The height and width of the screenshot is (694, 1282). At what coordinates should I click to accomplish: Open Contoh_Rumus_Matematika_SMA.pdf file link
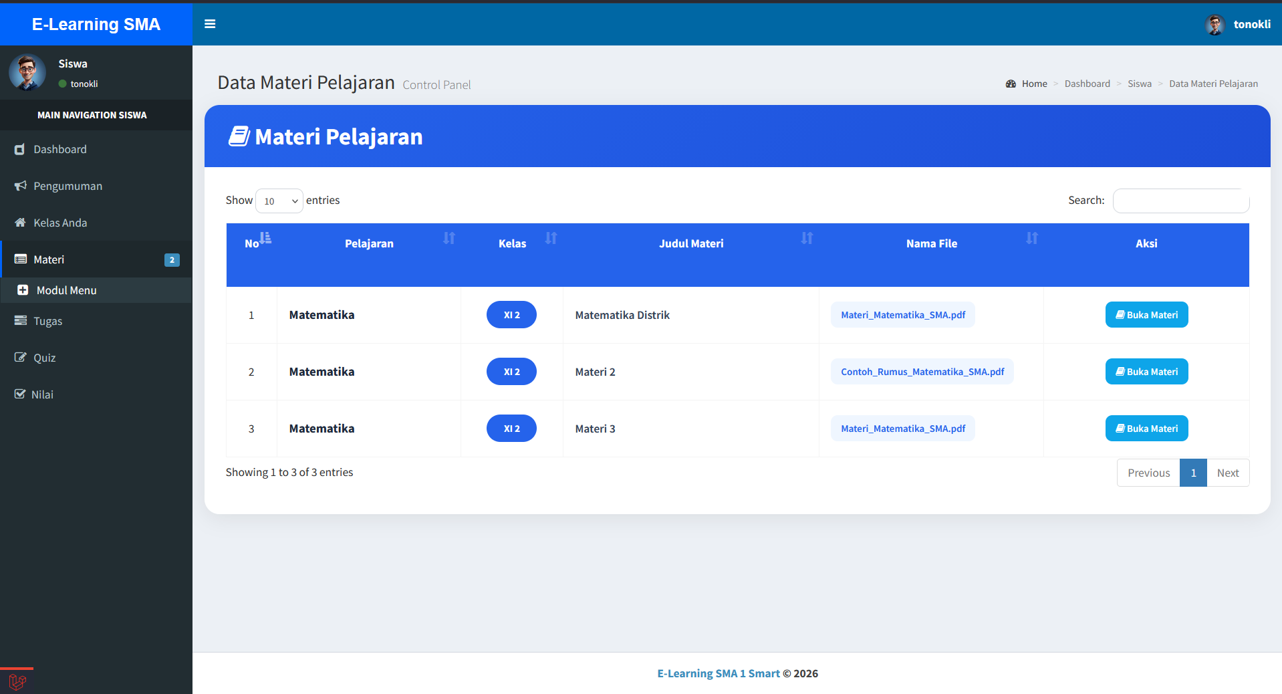tap(922, 372)
